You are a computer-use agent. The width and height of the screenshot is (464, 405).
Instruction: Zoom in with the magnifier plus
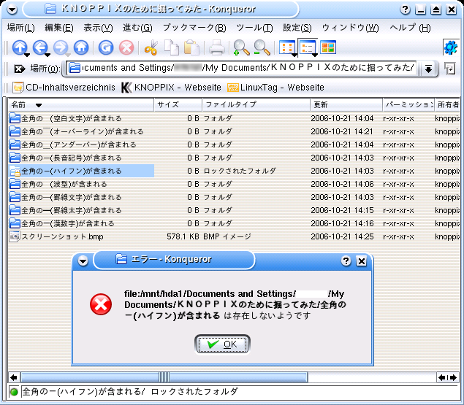(x=241, y=47)
